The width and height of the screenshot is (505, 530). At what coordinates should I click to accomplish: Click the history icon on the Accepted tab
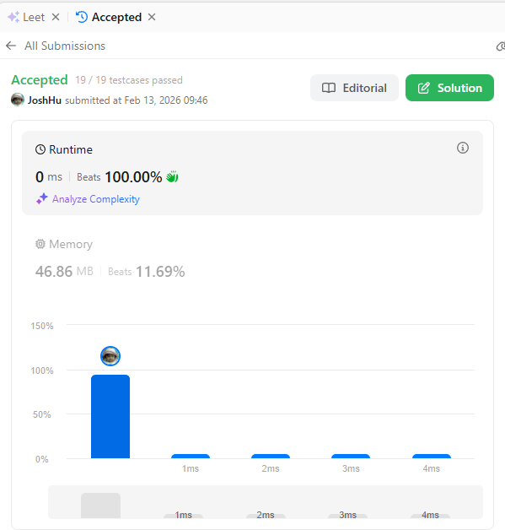(82, 17)
